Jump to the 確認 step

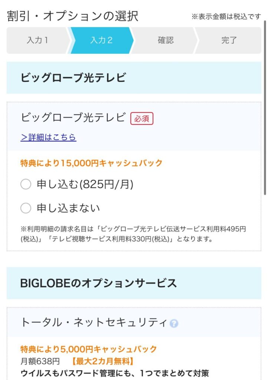click(x=166, y=40)
